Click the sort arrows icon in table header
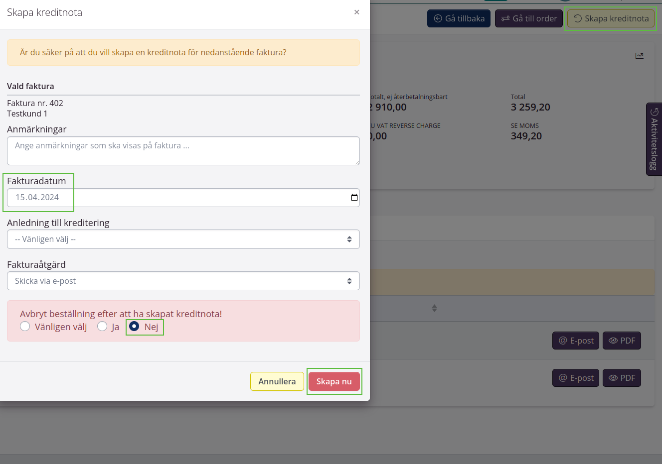The height and width of the screenshot is (464, 662). click(x=434, y=309)
